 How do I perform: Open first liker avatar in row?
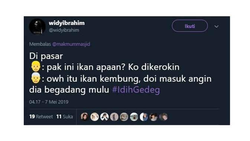[85, 117]
